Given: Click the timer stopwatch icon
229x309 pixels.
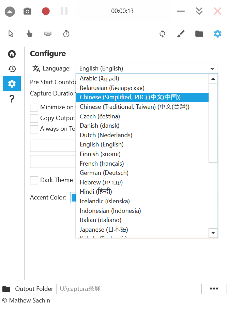Looking at the screenshot, I should point(66,34).
